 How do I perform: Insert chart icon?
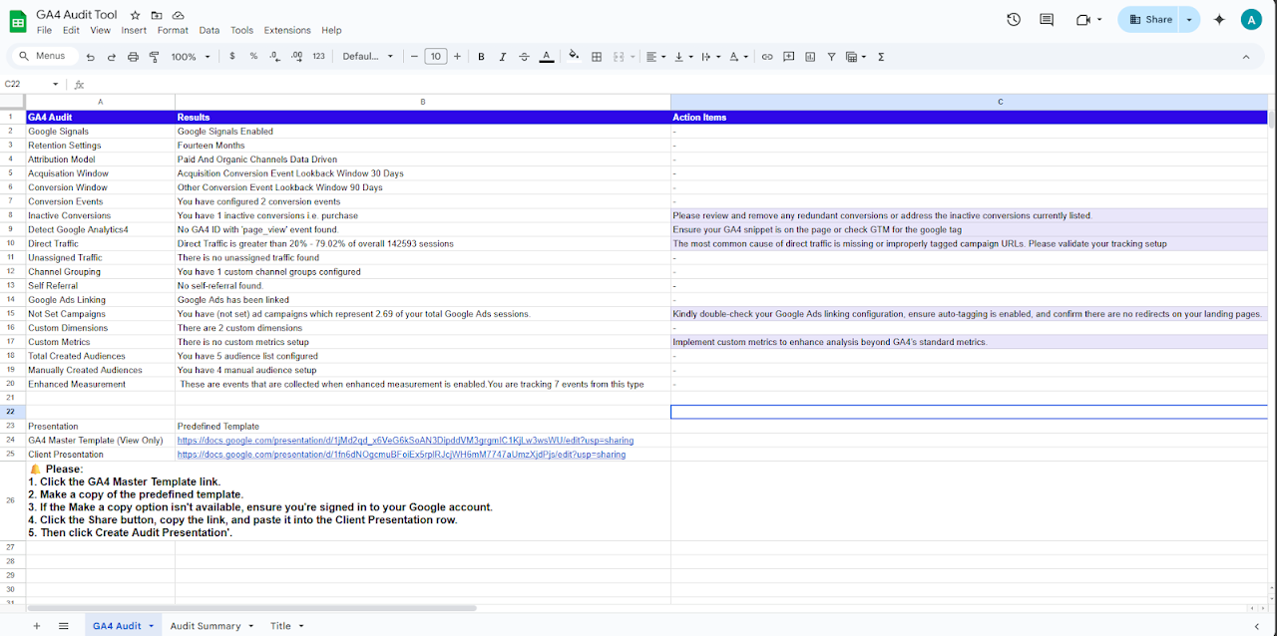(810, 57)
